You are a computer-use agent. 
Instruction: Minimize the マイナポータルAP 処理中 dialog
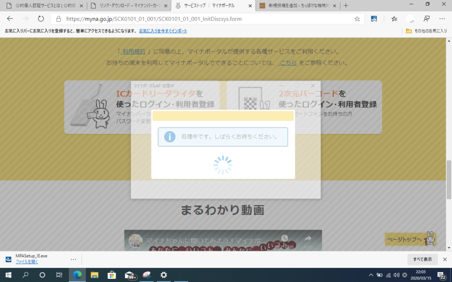(281, 85)
